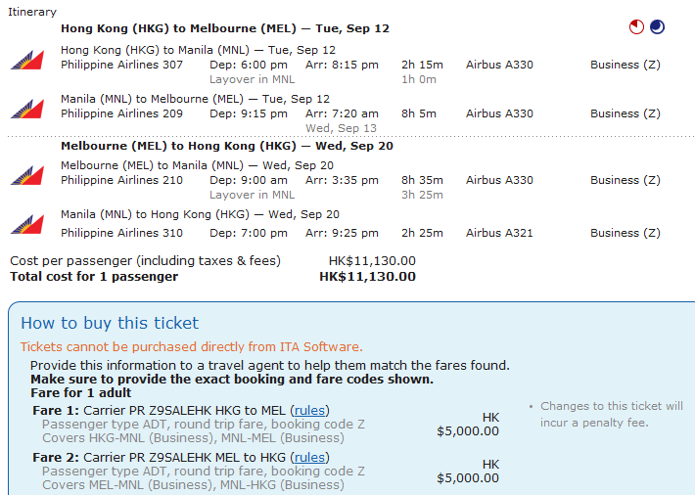This screenshot has height=495, width=695.
Task: Select the Philippine Airlines 310 flight text
Action: click(x=121, y=233)
